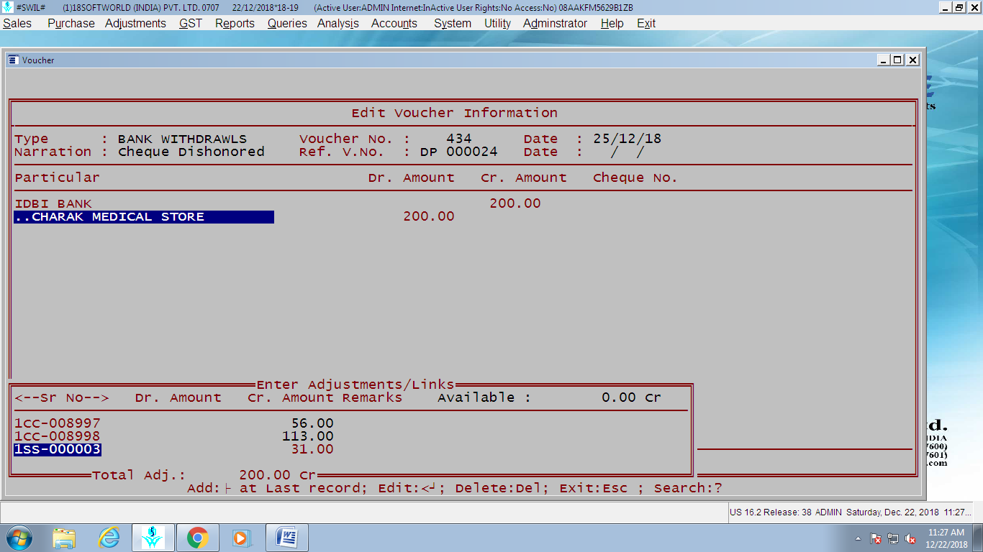The width and height of the screenshot is (983, 552).
Task: Close the Voucher child window
Action: tap(912, 60)
